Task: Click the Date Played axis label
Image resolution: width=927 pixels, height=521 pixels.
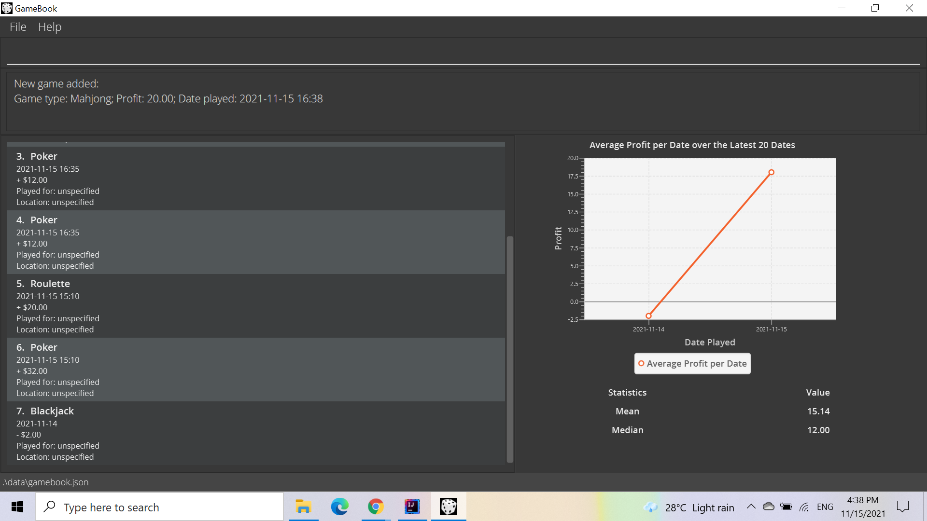Action: (x=710, y=343)
